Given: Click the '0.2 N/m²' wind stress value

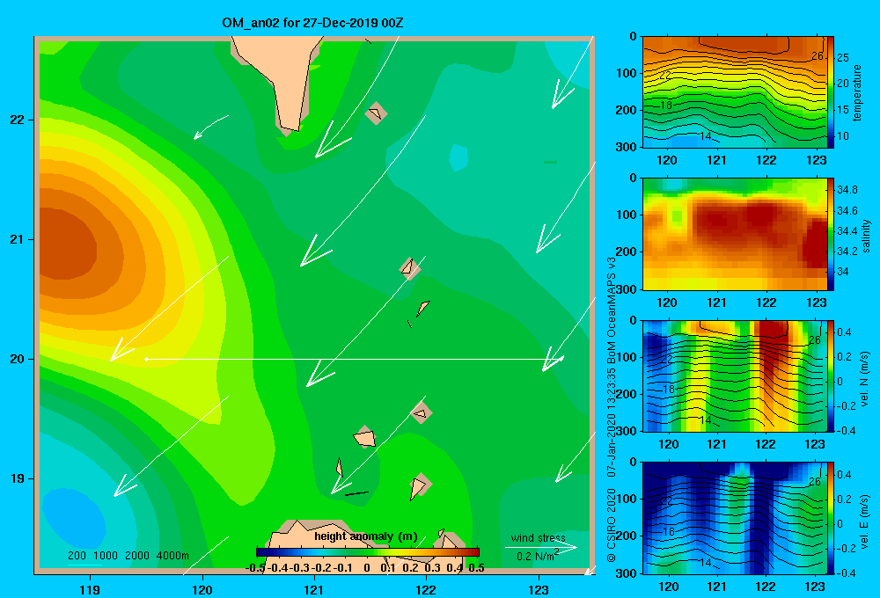Looking at the screenshot, I should point(538,556).
